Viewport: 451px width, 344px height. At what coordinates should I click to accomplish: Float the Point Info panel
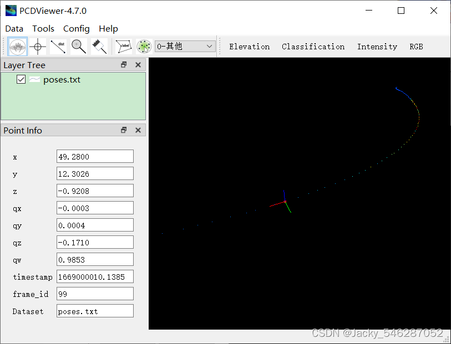click(x=124, y=130)
